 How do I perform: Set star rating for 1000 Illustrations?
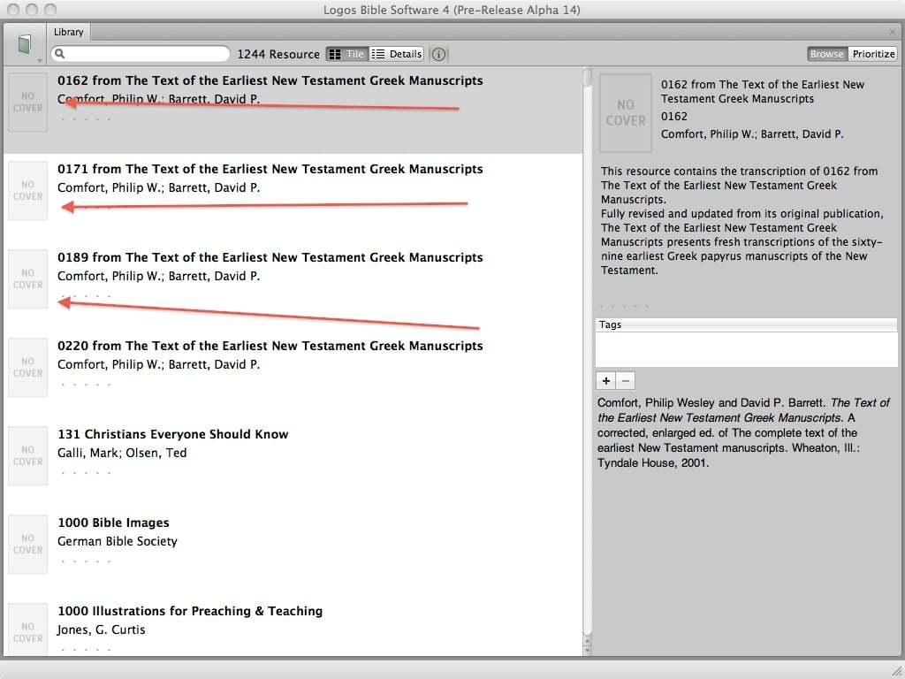coord(86,650)
